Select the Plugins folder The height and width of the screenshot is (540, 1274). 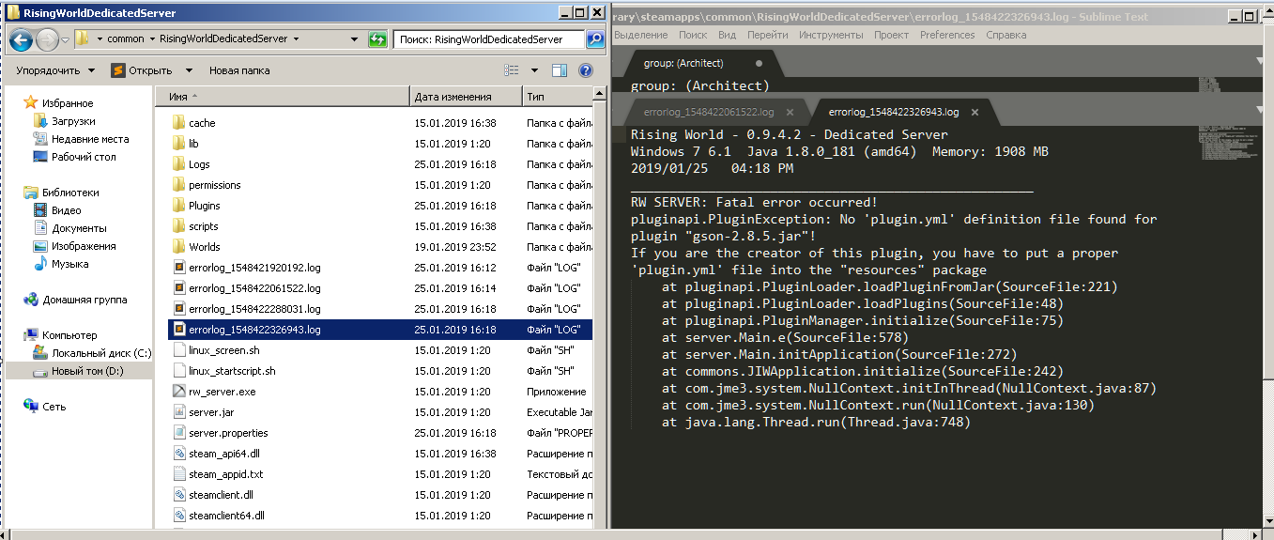pyautogui.click(x=205, y=206)
